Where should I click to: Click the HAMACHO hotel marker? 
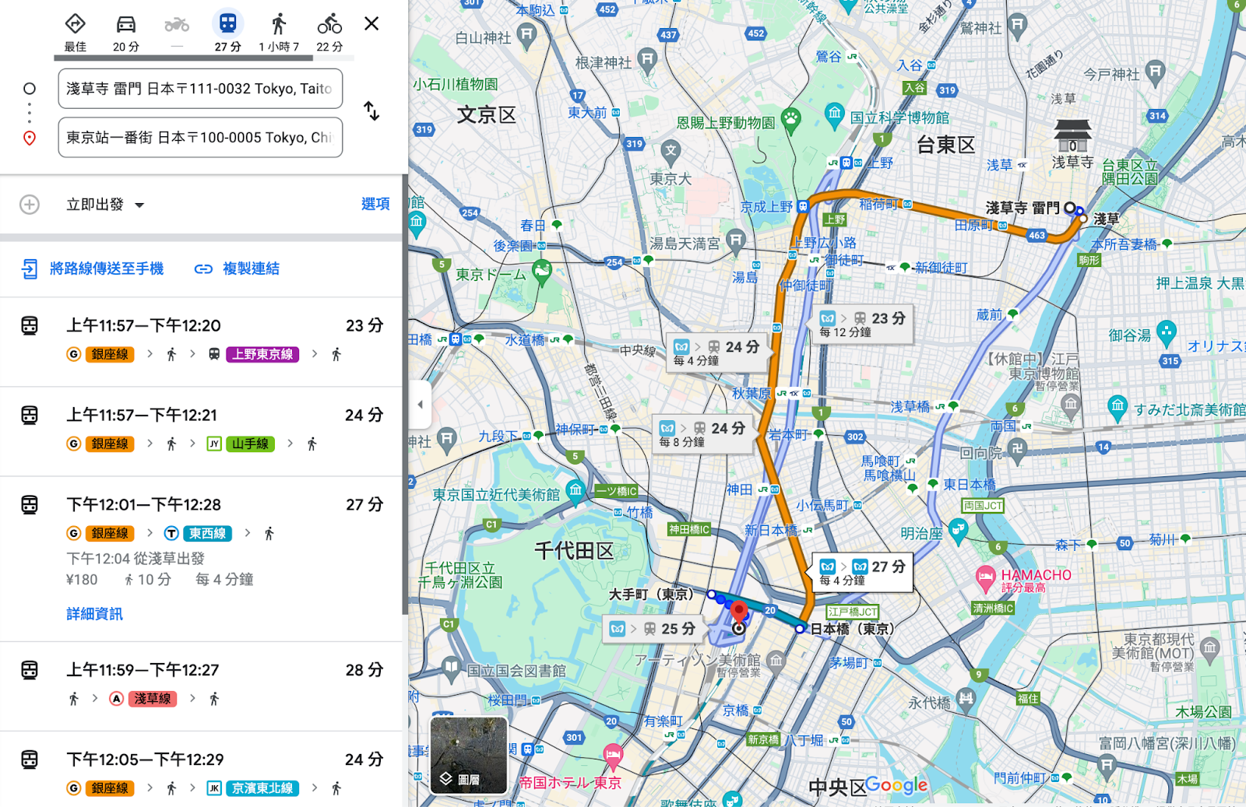(985, 577)
